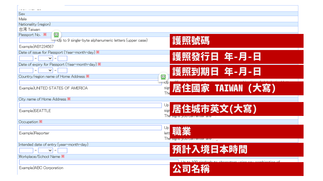Click the 'Male' sex value
The width and height of the screenshot is (323, 181).
tap(23, 19)
